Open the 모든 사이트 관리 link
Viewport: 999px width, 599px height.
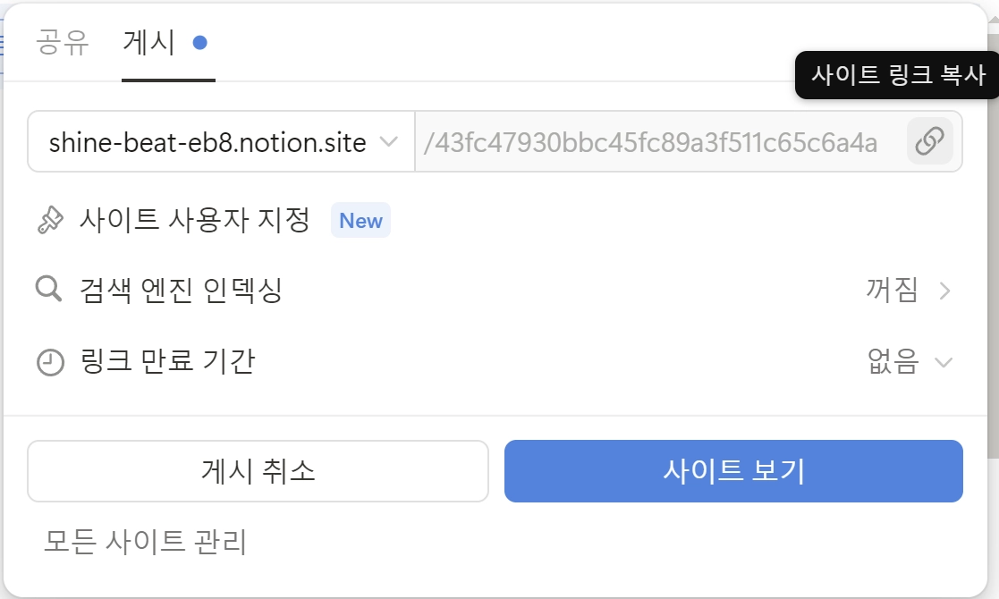coord(145,542)
